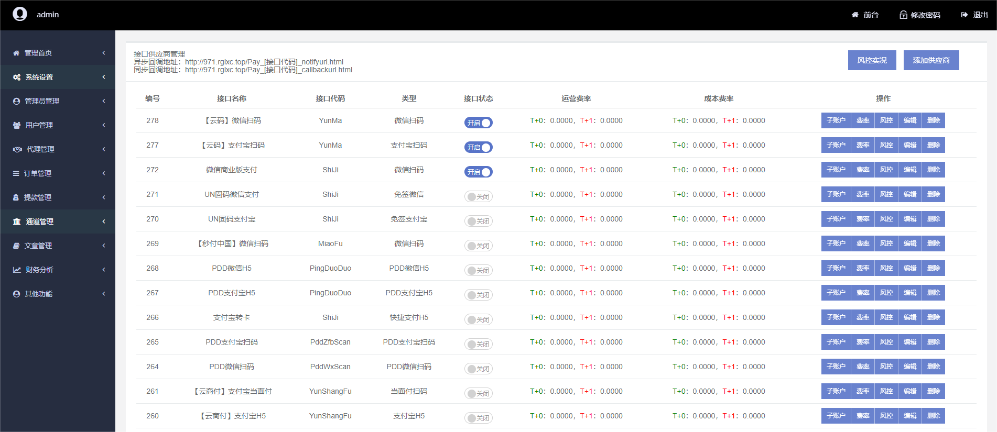This screenshot has height=432, width=997.
Task: Expand the 系统设置 menu chevron
Action: [x=104, y=77]
